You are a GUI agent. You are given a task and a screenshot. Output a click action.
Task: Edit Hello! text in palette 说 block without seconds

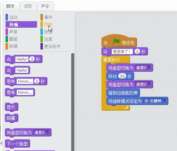point(22,70)
